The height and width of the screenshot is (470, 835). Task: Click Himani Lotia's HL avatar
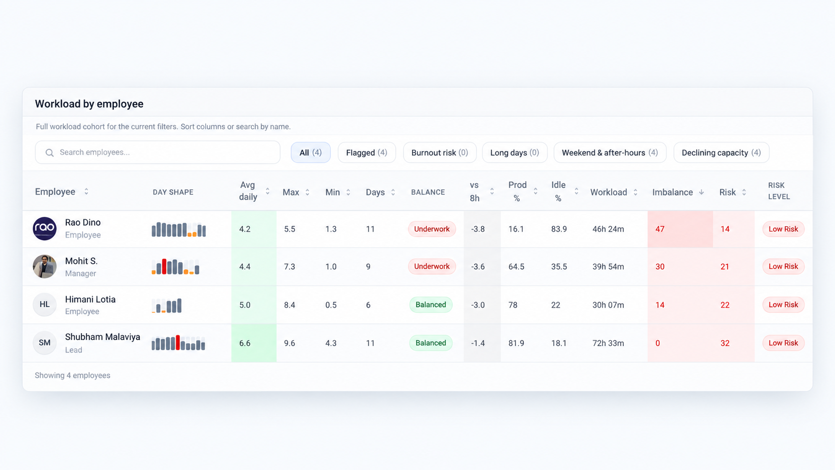point(44,305)
